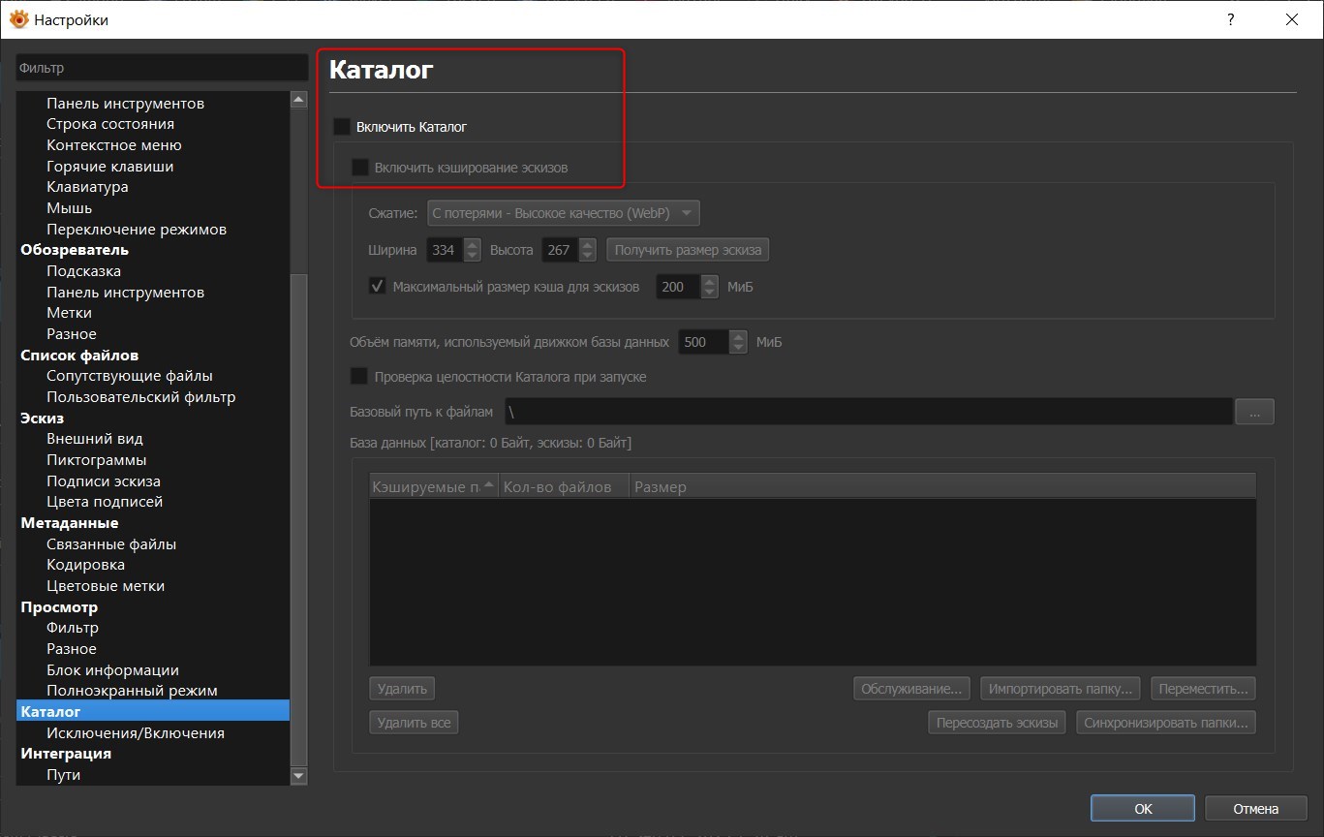Sort by Кол-во файлов column header

point(563,486)
